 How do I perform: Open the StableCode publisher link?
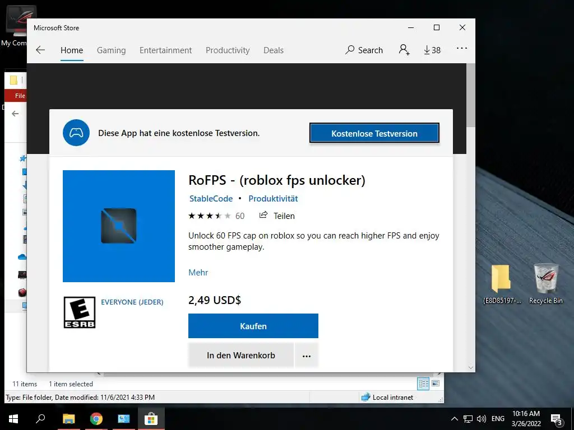(211, 199)
